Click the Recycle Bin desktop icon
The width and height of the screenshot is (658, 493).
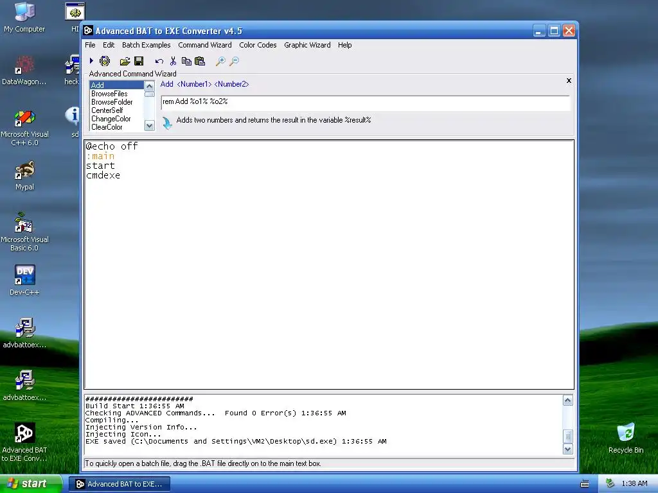point(626,438)
